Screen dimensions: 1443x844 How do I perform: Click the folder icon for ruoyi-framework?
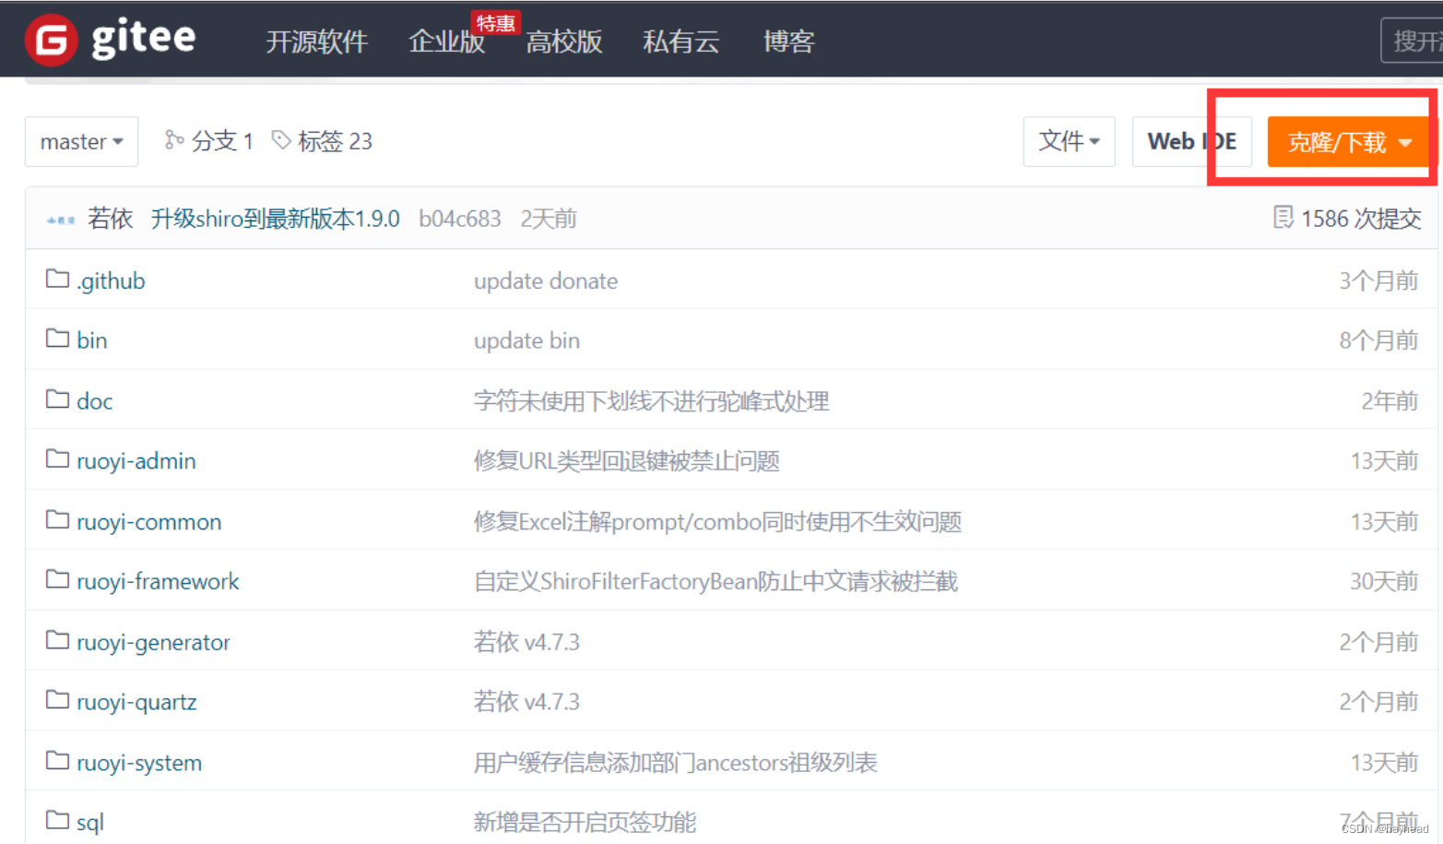[x=57, y=580]
